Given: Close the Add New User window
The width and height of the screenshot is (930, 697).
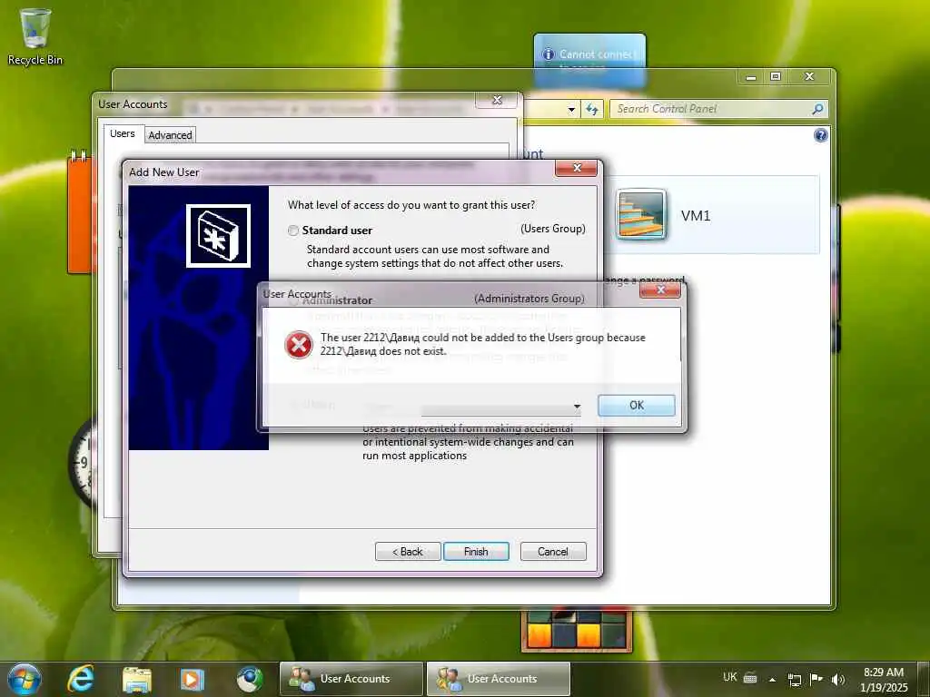Looking at the screenshot, I should pos(576,168).
